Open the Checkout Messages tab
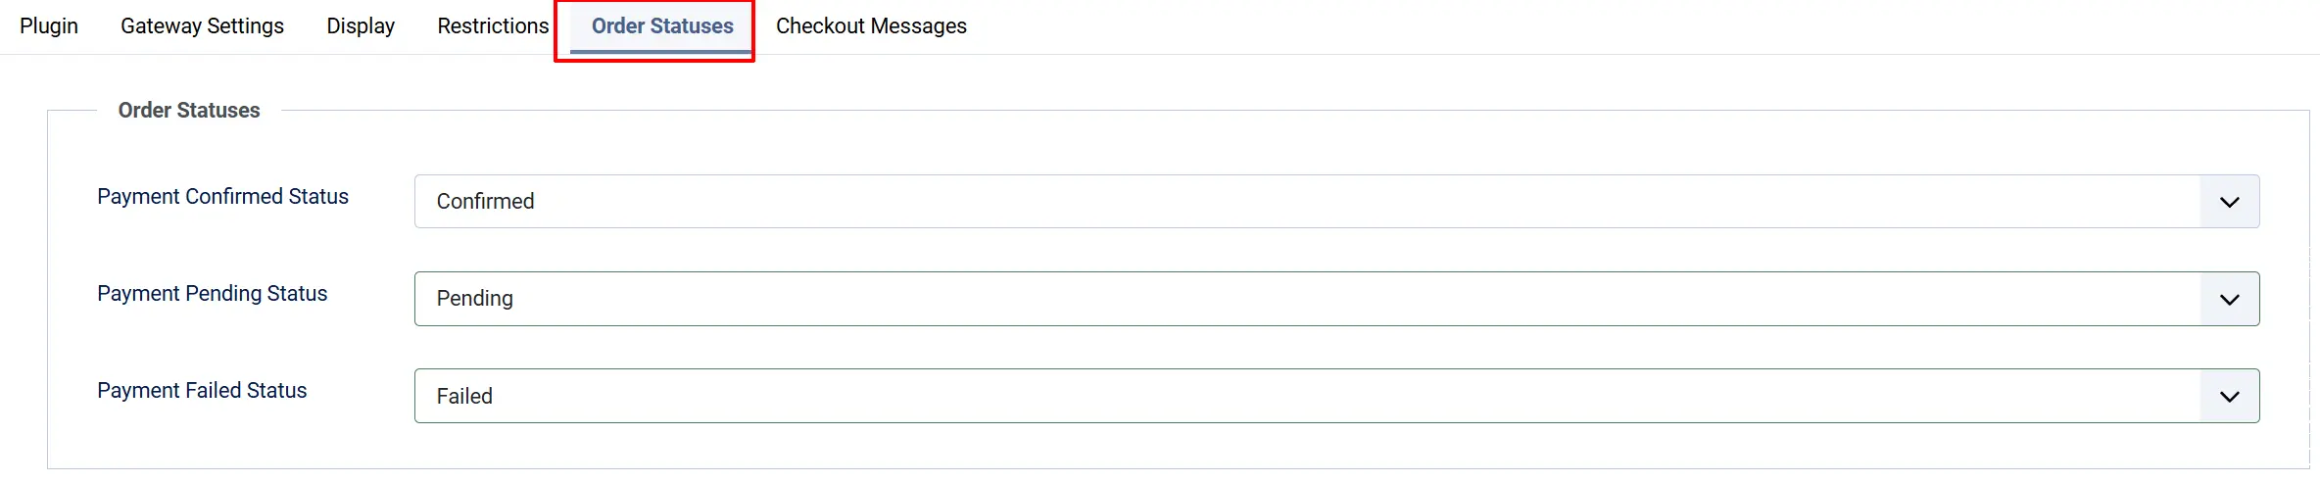Viewport: 2320px width, 483px height. pos(871,26)
